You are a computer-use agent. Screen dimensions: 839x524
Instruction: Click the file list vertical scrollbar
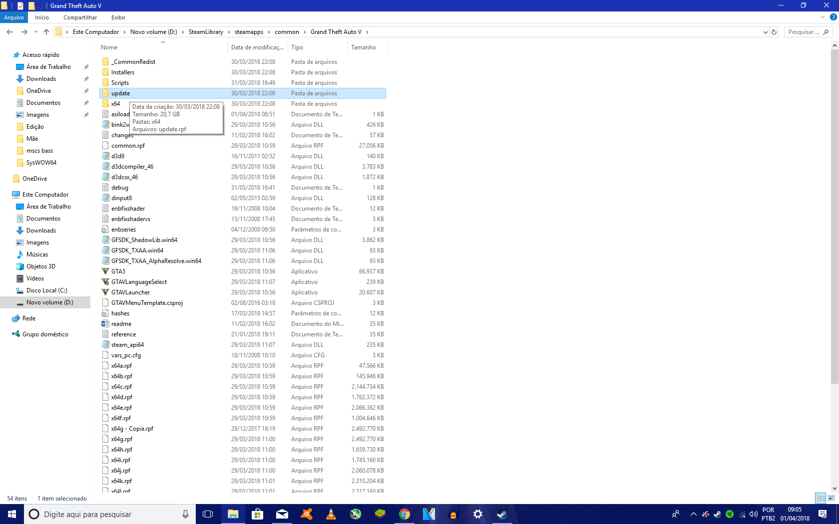pyautogui.click(x=834, y=216)
